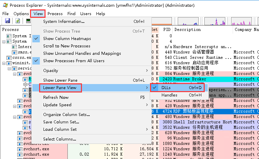The image size is (259, 159).
Task: Sort by Company Name column header
Action: point(246,30)
